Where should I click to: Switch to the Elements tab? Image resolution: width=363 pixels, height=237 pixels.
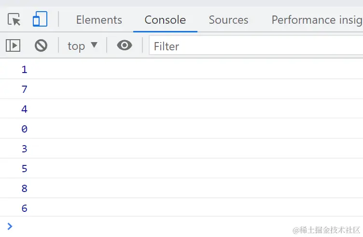tap(99, 20)
